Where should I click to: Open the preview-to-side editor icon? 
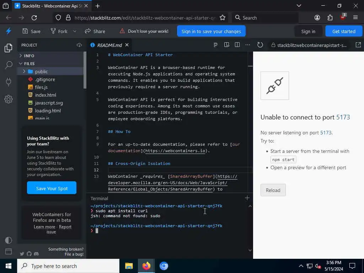point(227,45)
